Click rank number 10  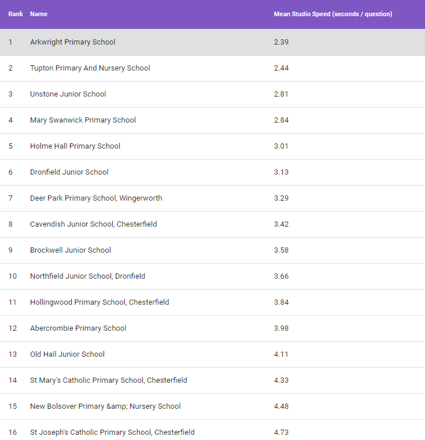(13, 276)
